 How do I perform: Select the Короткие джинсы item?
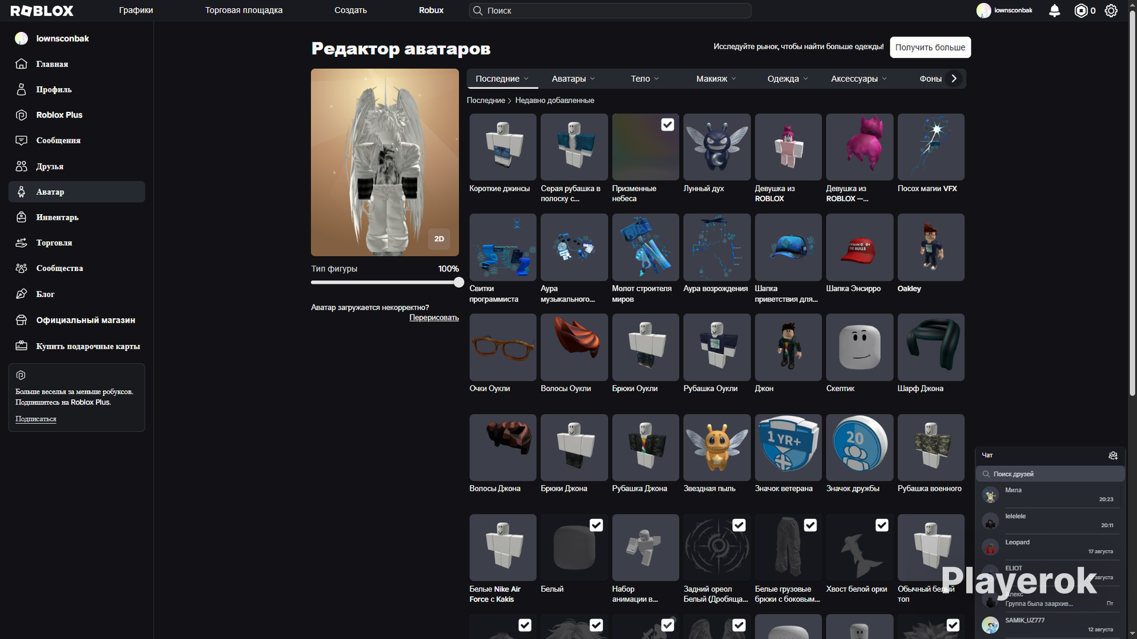point(503,147)
